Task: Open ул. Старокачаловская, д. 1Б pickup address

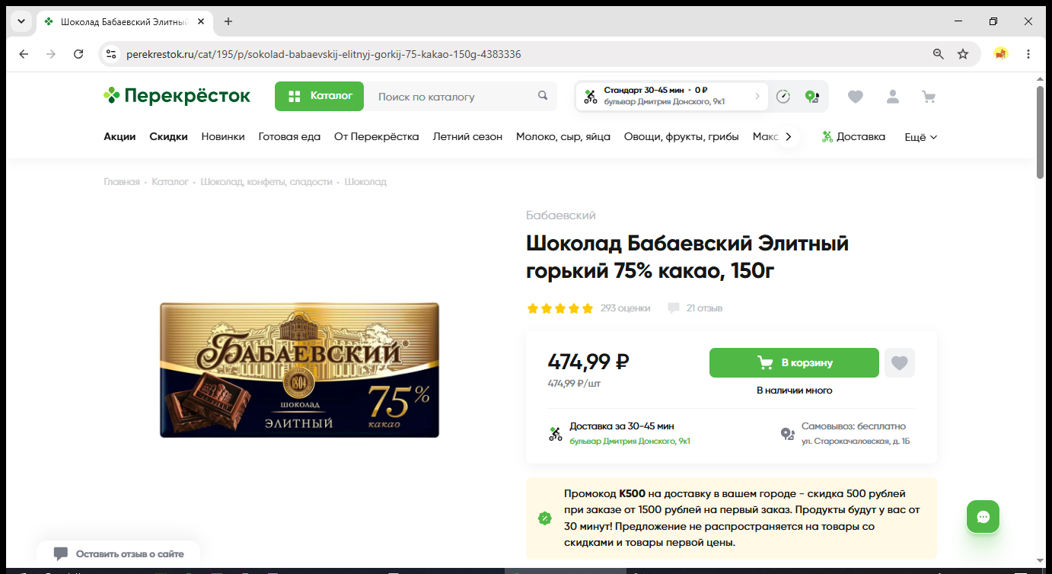Action: 856,442
